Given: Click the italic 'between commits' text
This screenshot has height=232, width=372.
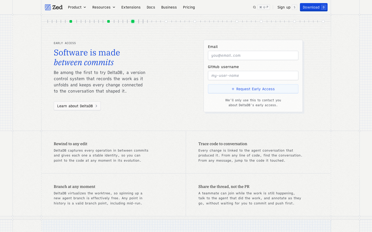Looking at the screenshot, I should pyautogui.click(x=84, y=62).
